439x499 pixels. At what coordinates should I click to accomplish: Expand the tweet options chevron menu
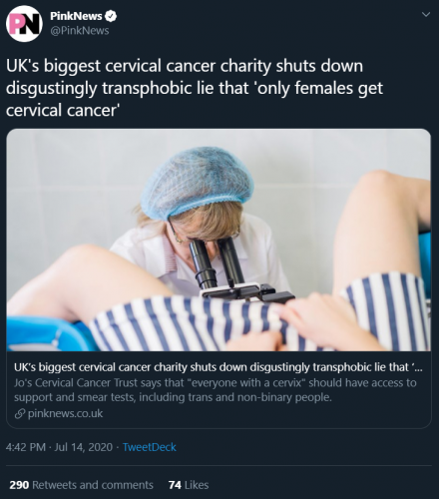pyautogui.click(x=426, y=15)
